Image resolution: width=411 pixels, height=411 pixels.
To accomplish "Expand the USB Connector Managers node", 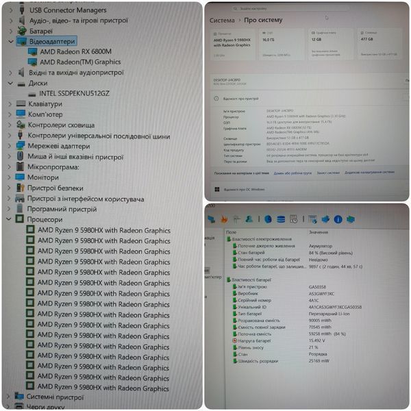I will (11, 10).
